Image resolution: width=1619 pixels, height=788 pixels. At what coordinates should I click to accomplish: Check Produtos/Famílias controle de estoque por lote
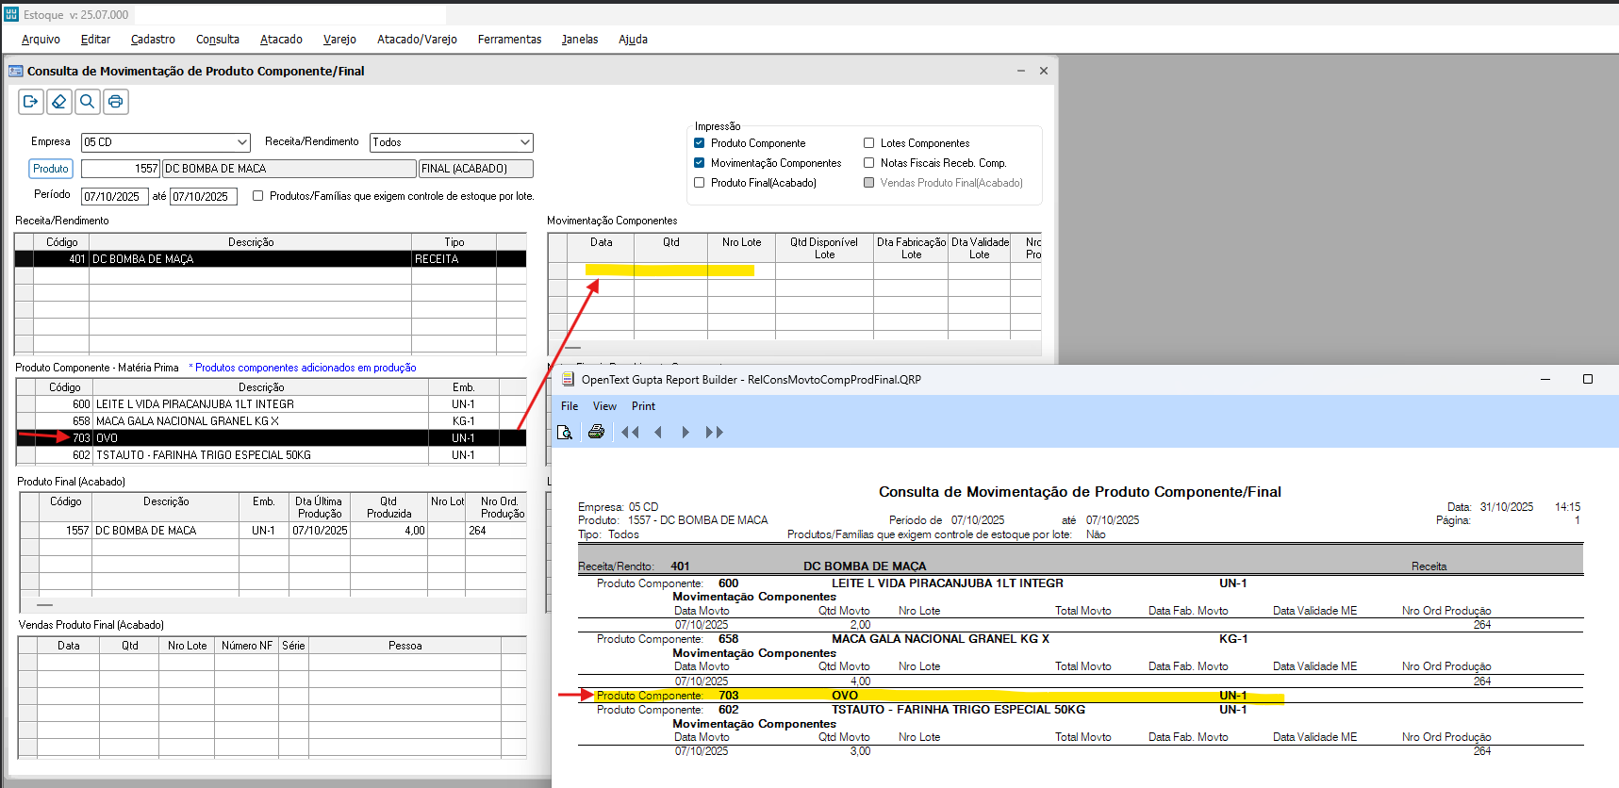[257, 196]
